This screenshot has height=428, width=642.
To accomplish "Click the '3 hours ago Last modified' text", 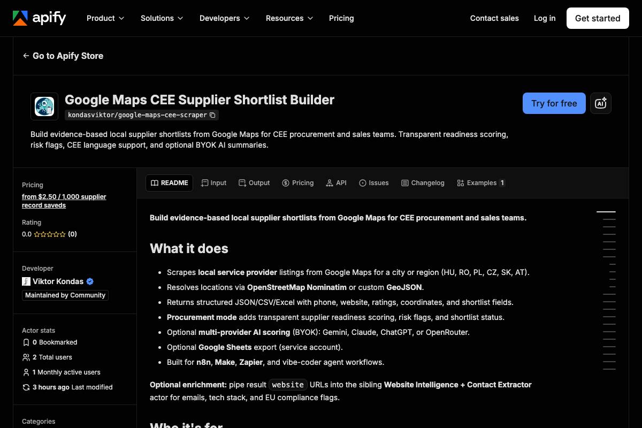I will [73, 387].
